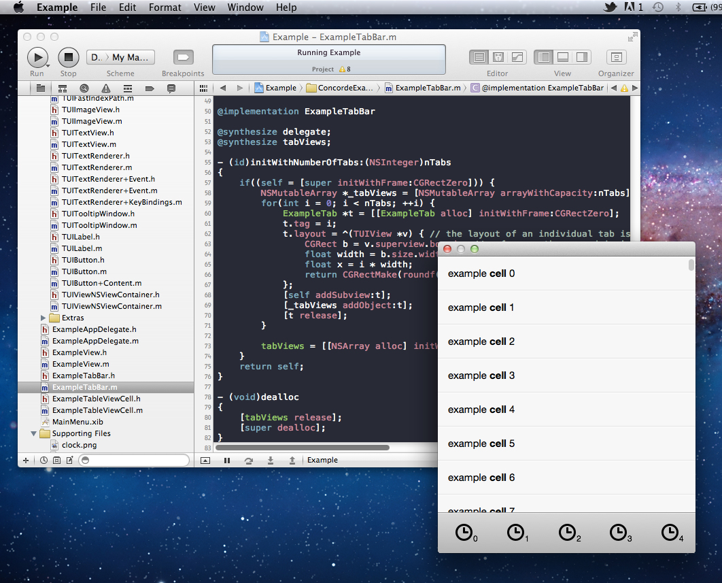The height and width of the screenshot is (583, 722).
Task: Open the File menu
Action: click(x=98, y=7)
